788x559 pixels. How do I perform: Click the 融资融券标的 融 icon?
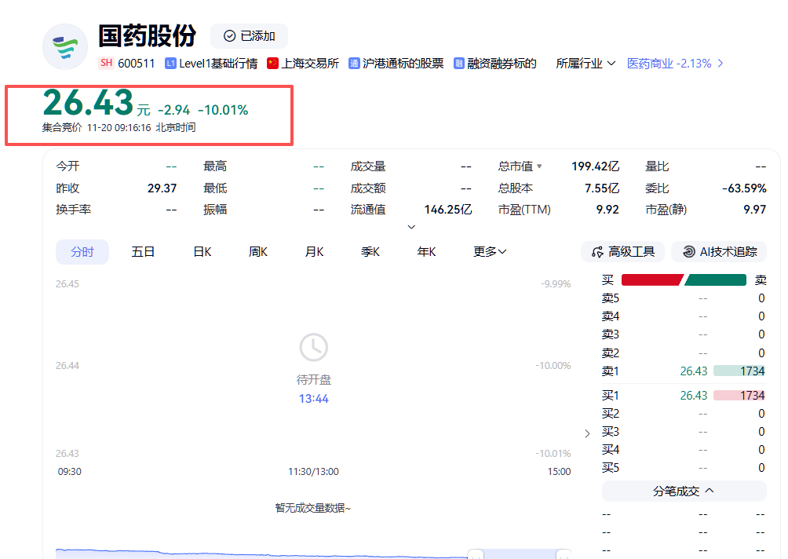[458, 64]
